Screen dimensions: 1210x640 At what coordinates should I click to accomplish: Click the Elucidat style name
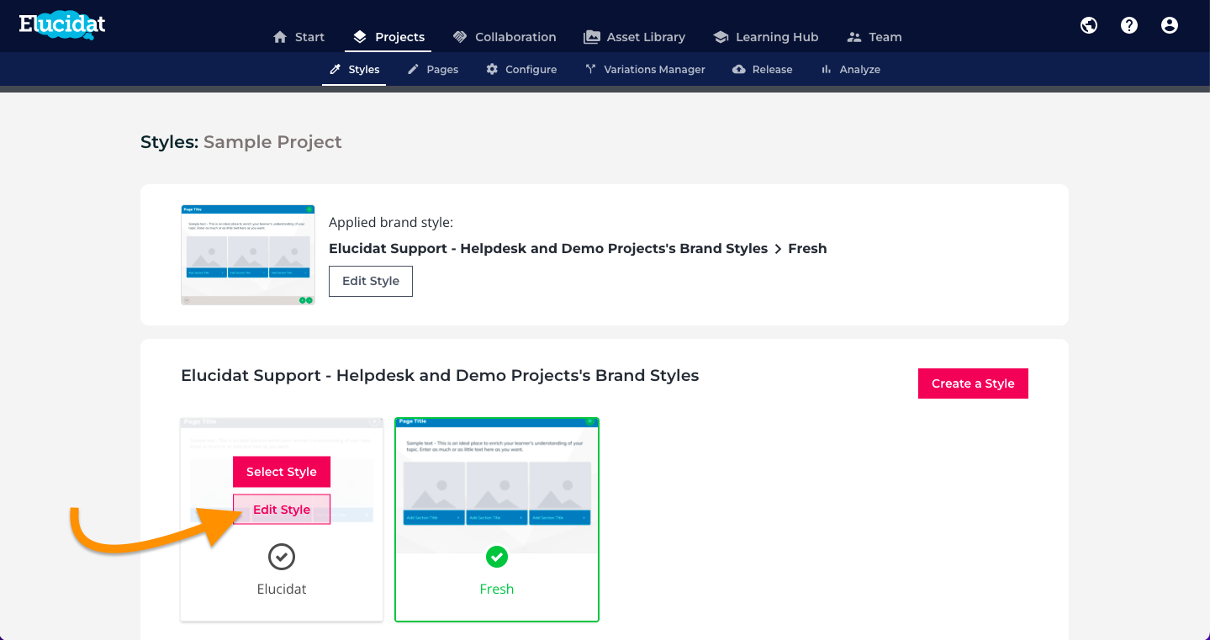[282, 589]
